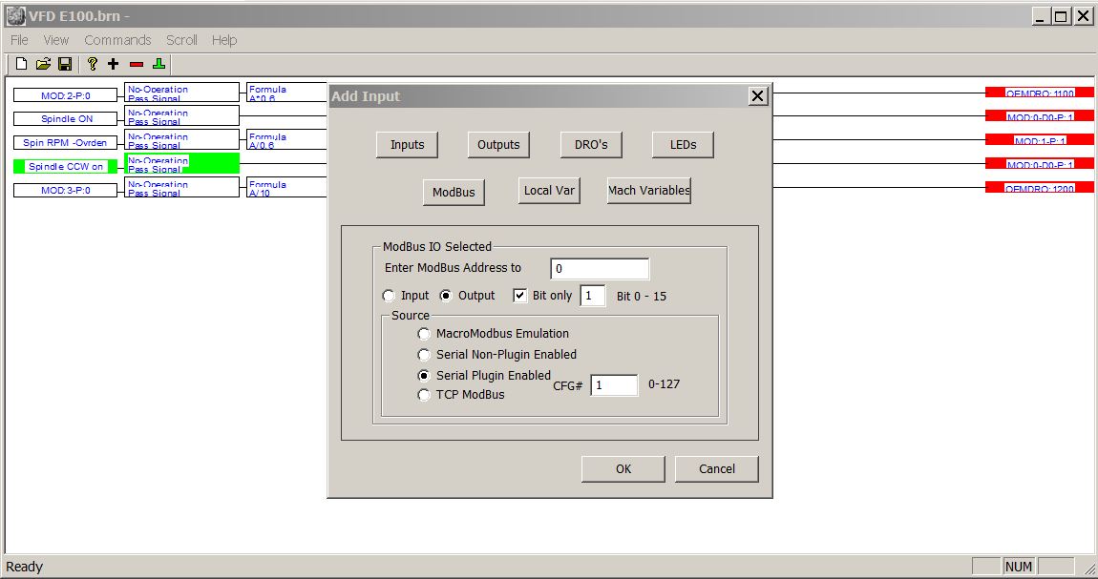Click the Local Var button

549,190
